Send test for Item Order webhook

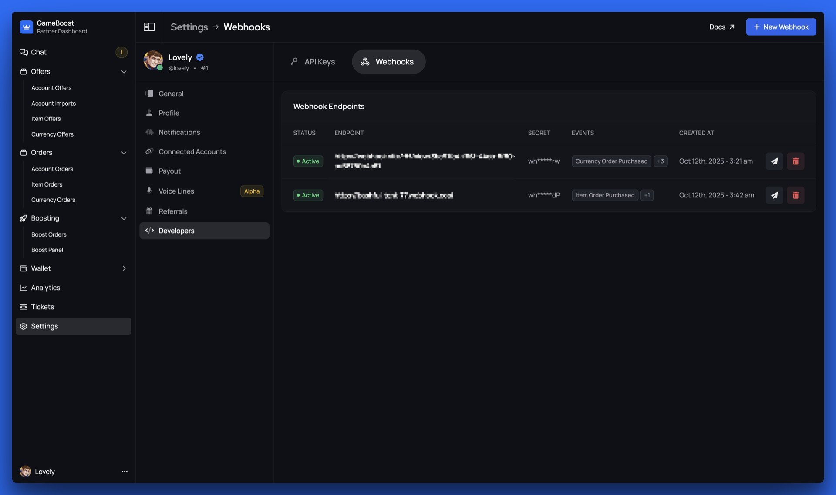(774, 195)
